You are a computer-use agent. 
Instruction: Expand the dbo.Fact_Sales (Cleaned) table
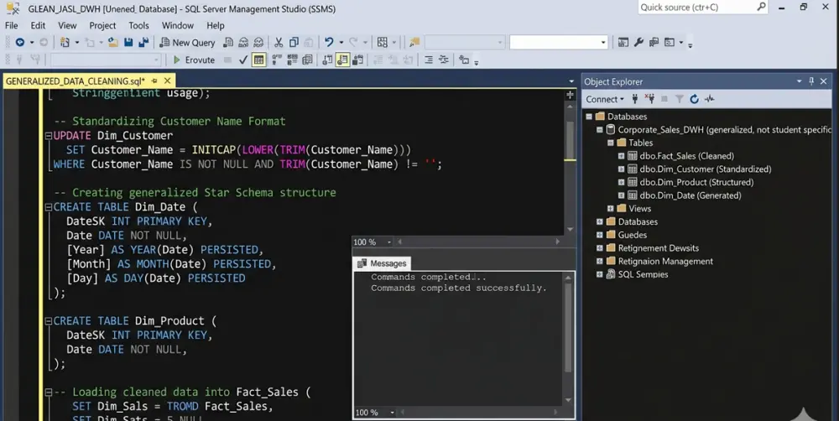621,156
